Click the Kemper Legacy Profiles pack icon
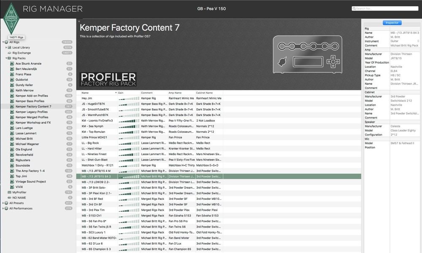 tap(12, 112)
